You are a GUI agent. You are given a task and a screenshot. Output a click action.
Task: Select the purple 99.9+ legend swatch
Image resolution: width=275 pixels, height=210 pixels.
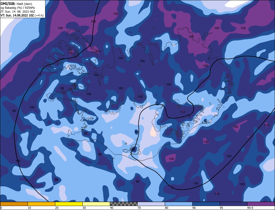point(261,204)
